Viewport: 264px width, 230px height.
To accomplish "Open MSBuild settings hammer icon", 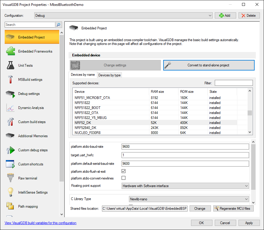I will tap(11, 79).
